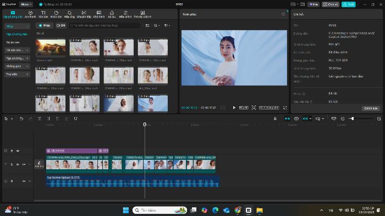Click the timeline zoom-out icon

343,119
